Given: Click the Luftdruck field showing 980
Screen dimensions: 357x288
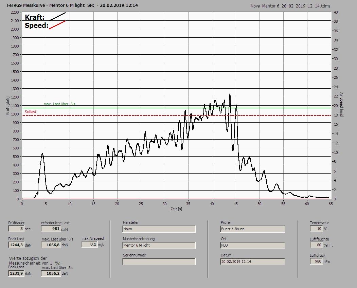Looking at the screenshot, I should pyautogui.click(x=316, y=262).
